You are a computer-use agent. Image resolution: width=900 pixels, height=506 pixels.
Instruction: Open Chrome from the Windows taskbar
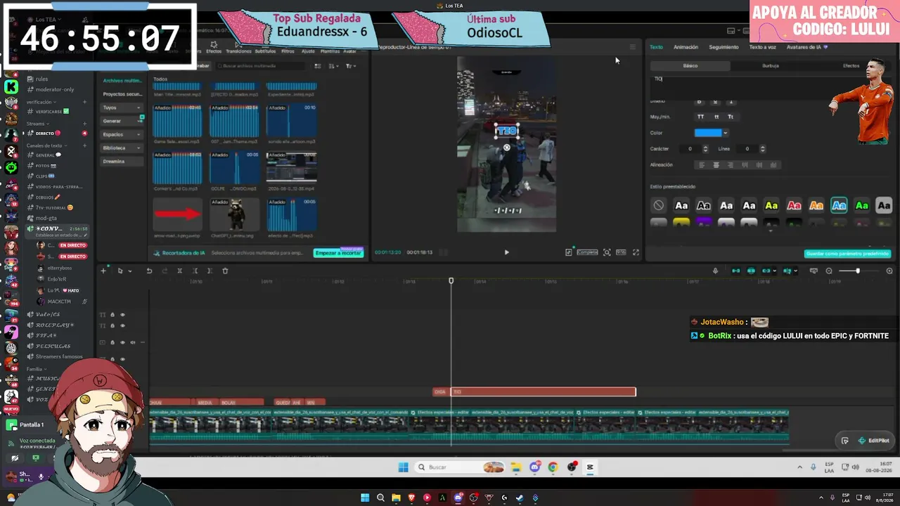click(x=553, y=467)
